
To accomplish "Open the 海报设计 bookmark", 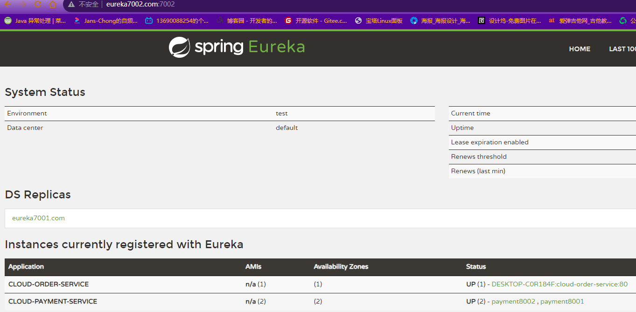I will tap(440, 20).
